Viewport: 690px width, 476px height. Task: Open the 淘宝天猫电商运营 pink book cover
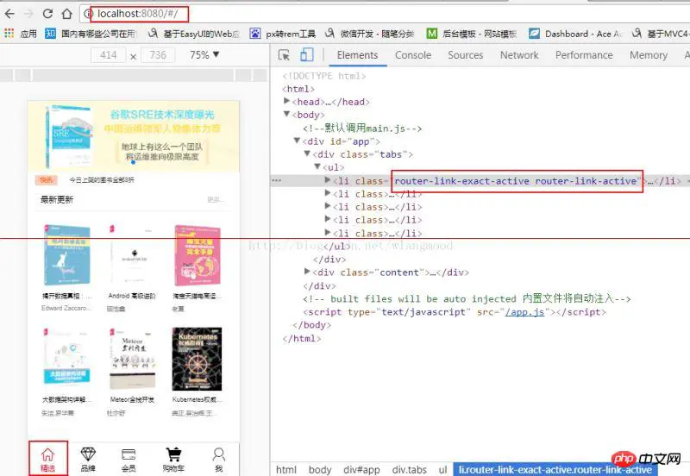(x=198, y=255)
